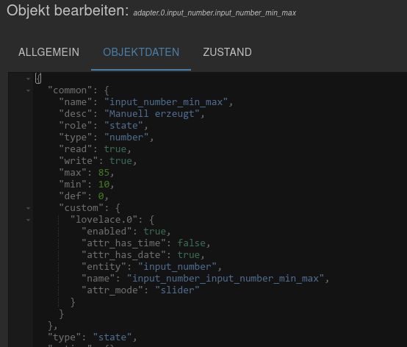
Task: Click the false value of attr_has_time
Action: [x=191, y=243]
